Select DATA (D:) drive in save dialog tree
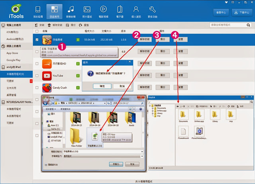Screen dimensions: 255x184 click(55, 129)
